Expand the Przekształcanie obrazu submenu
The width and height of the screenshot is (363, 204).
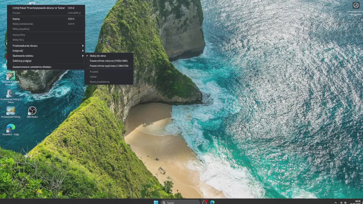46,46
